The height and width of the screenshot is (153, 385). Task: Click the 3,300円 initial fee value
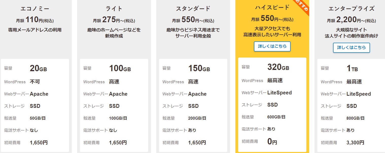click(x=355, y=143)
